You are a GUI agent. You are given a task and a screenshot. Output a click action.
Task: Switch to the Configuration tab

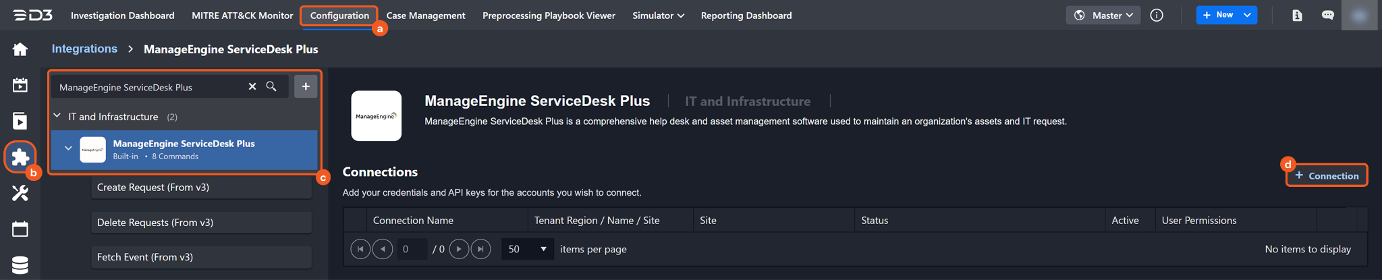click(x=339, y=15)
